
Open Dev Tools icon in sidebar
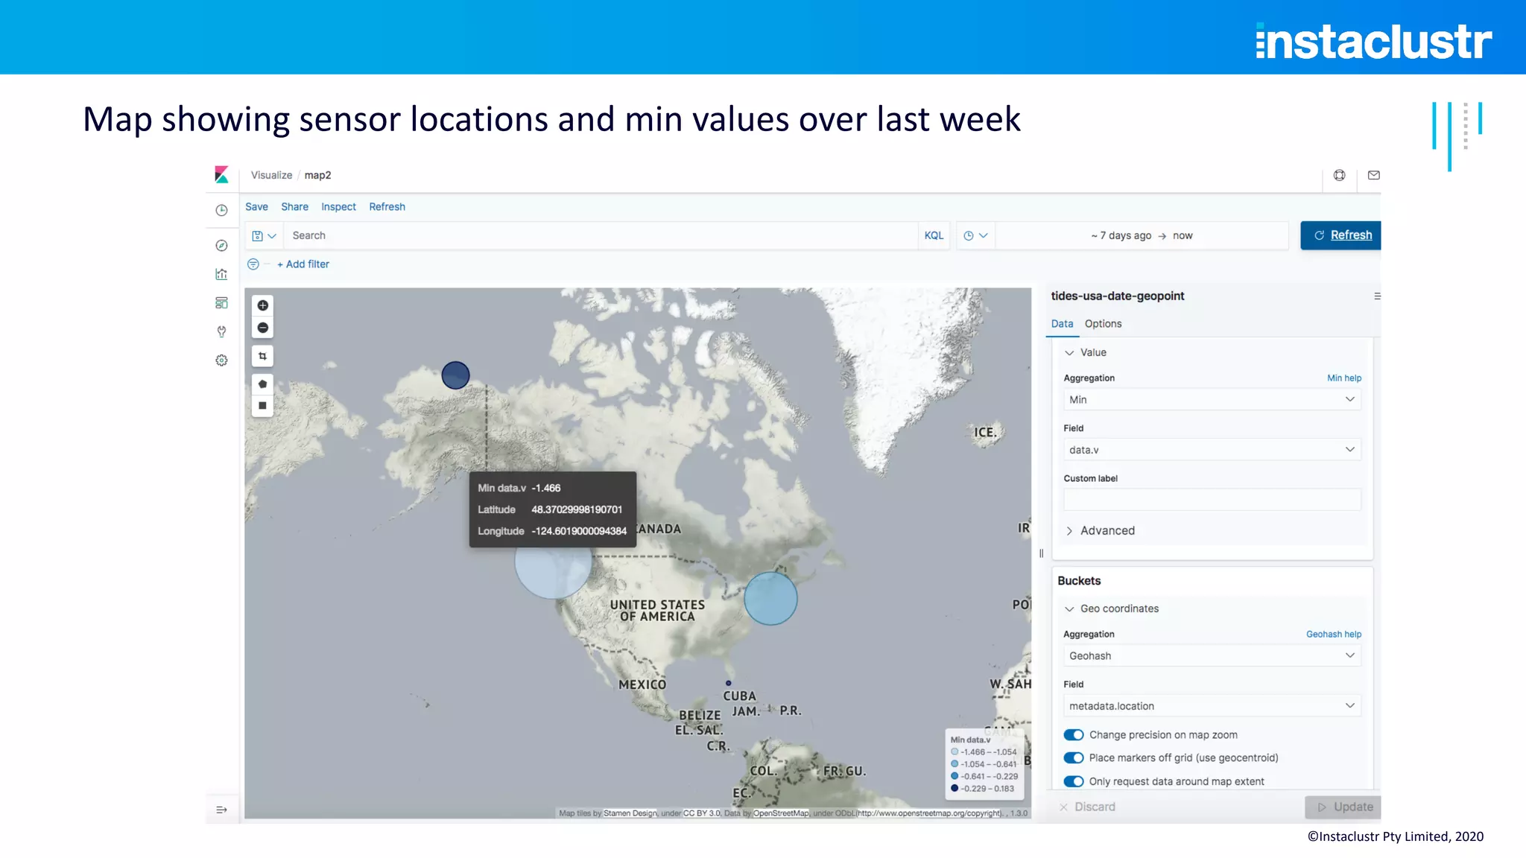221,331
